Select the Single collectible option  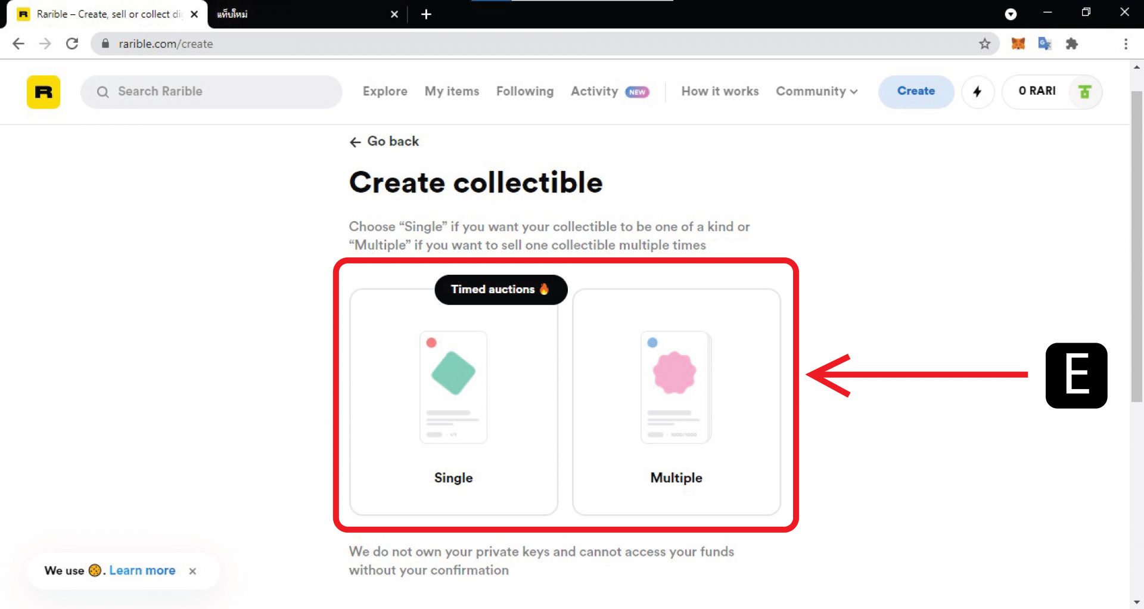[453, 402]
